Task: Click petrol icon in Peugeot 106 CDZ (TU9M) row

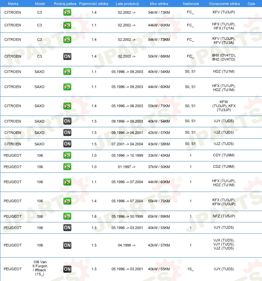Action: (67, 167)
